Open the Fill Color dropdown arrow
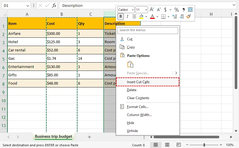 click(146, 17)
